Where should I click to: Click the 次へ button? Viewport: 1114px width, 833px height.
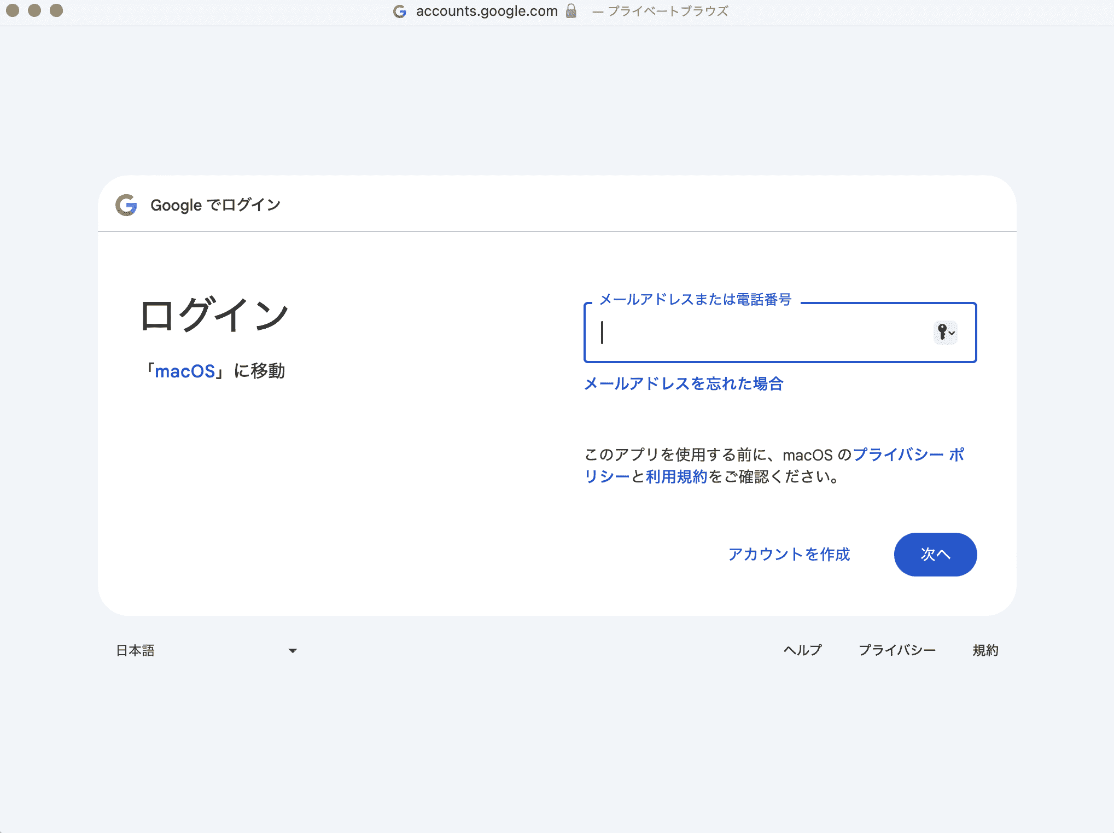pos(935,555)
